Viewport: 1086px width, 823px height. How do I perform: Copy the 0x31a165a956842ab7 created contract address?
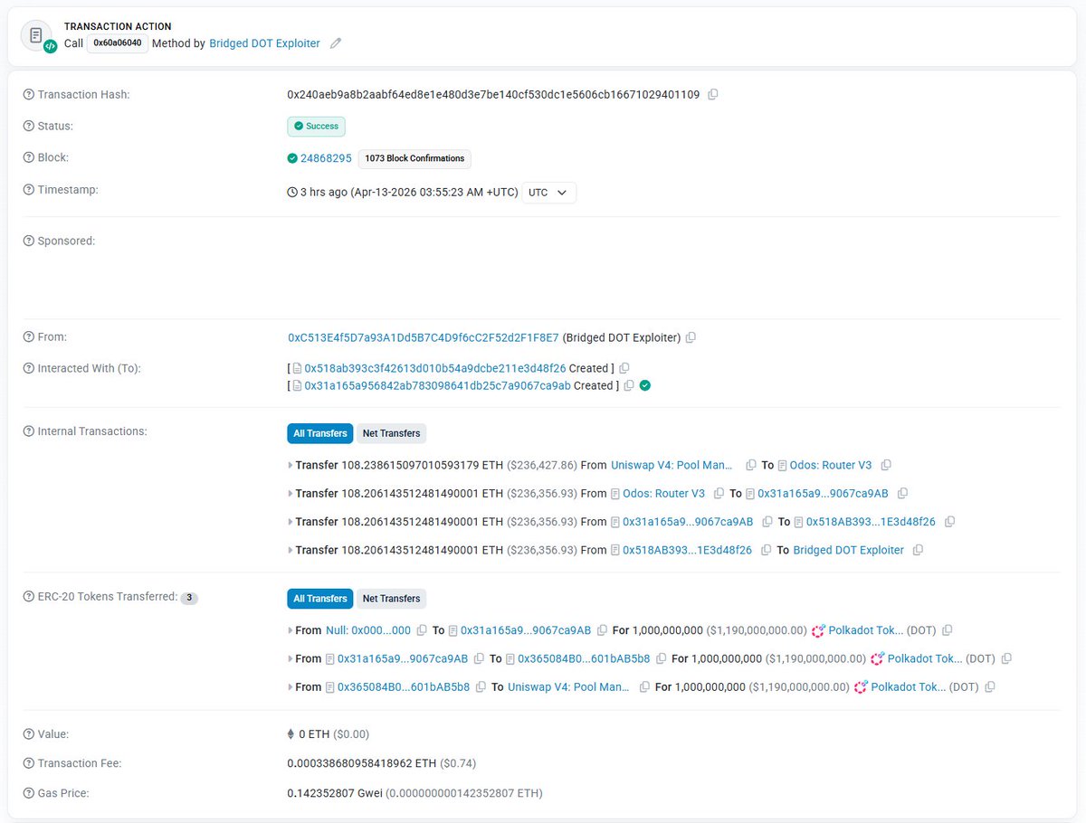[629, 385]
